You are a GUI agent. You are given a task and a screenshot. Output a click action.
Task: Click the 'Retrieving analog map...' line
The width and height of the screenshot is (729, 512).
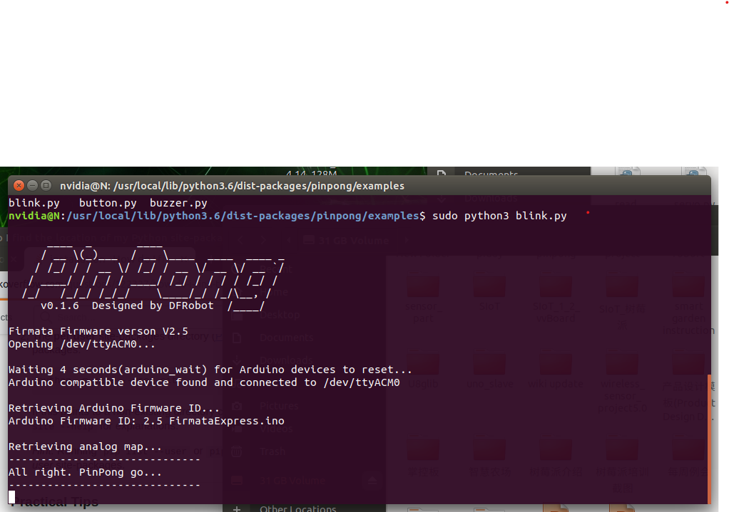[85, 446]
